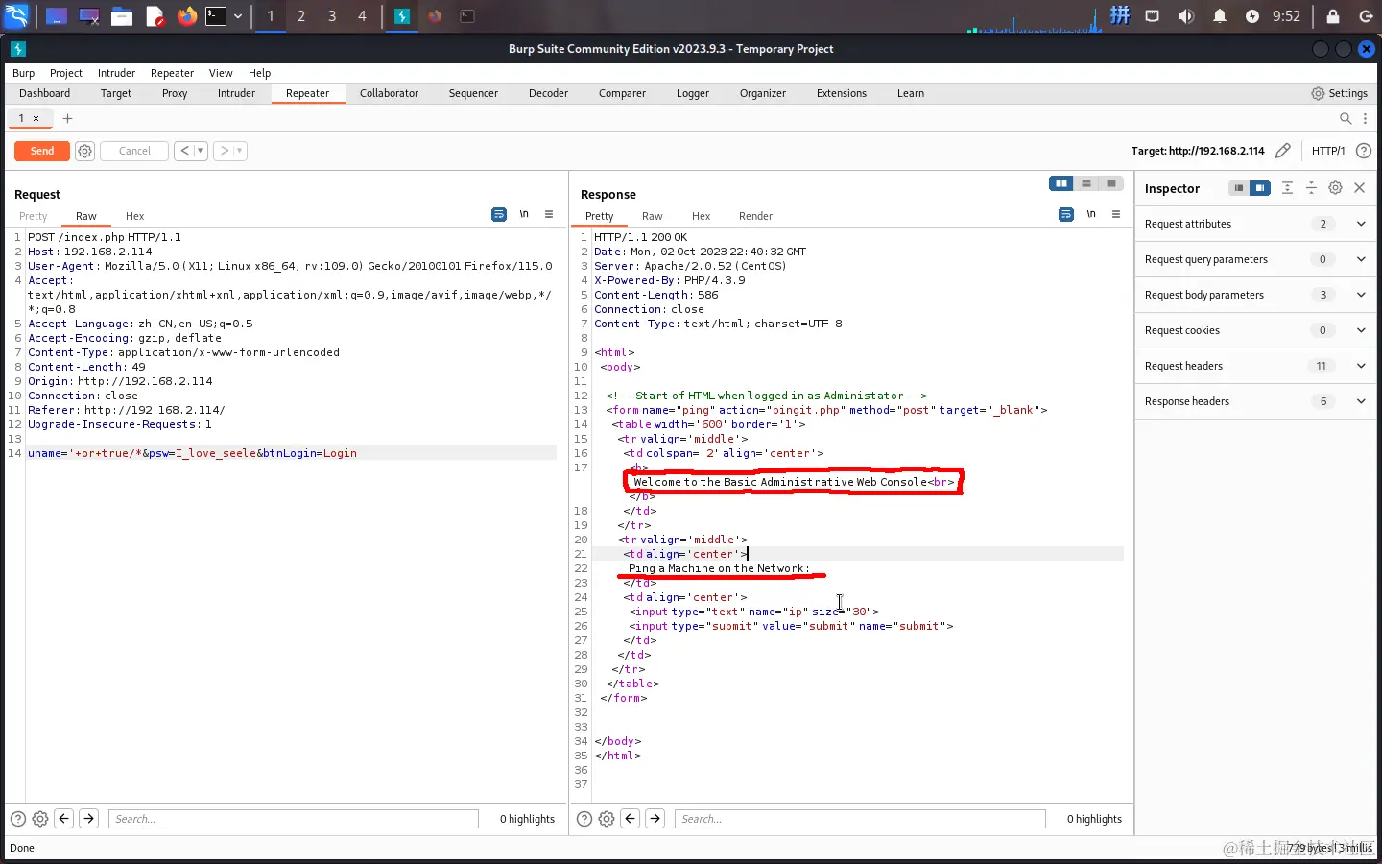Open the Project menu
Screen dimensions: 1382x864
66,73
